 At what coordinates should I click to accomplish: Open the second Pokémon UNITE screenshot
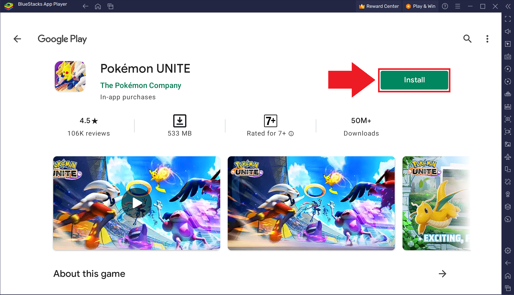point(311,203)
